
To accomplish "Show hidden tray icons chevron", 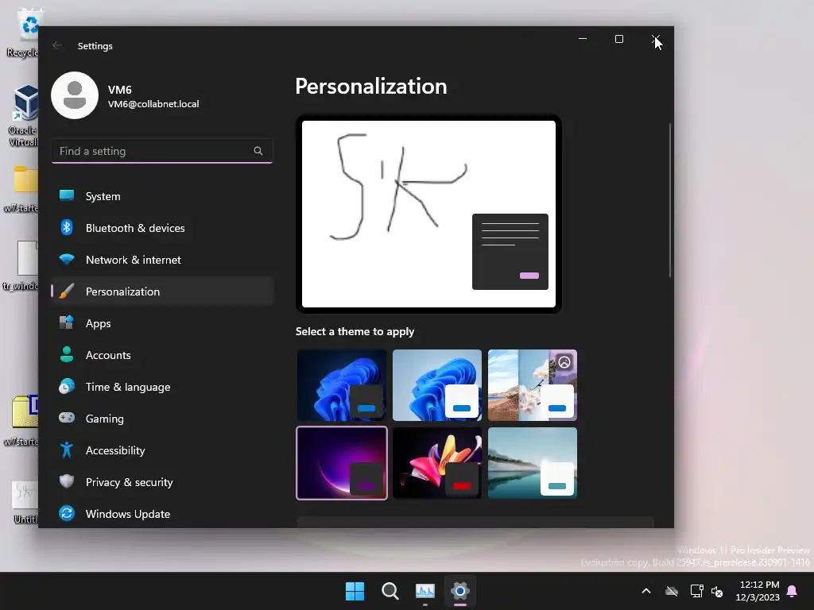I will (646, 591).
